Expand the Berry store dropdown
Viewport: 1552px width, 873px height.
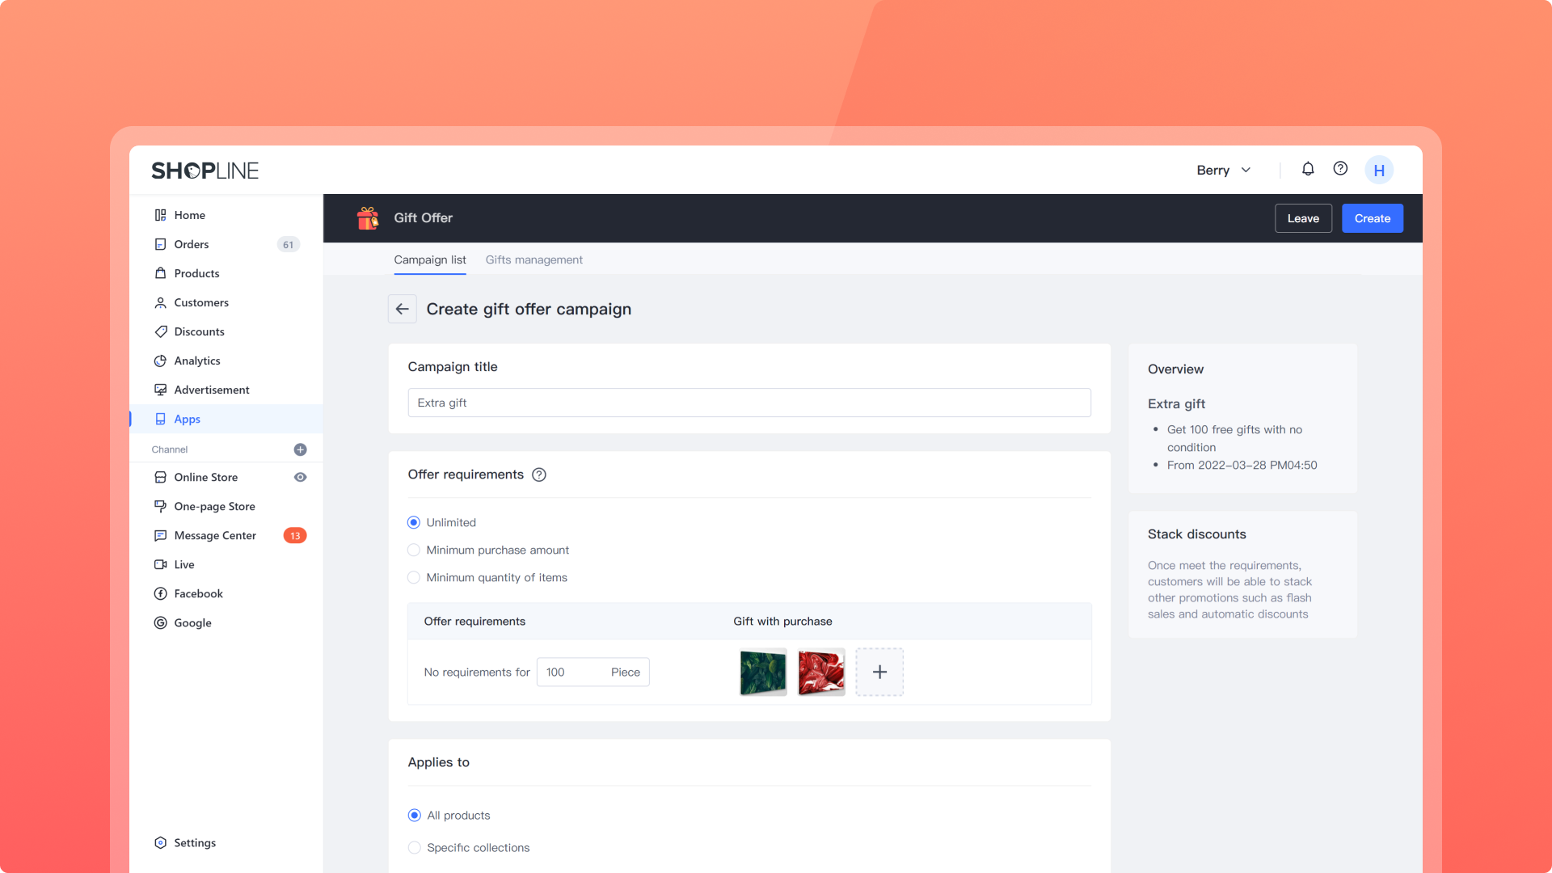[x=1224, y=170]
